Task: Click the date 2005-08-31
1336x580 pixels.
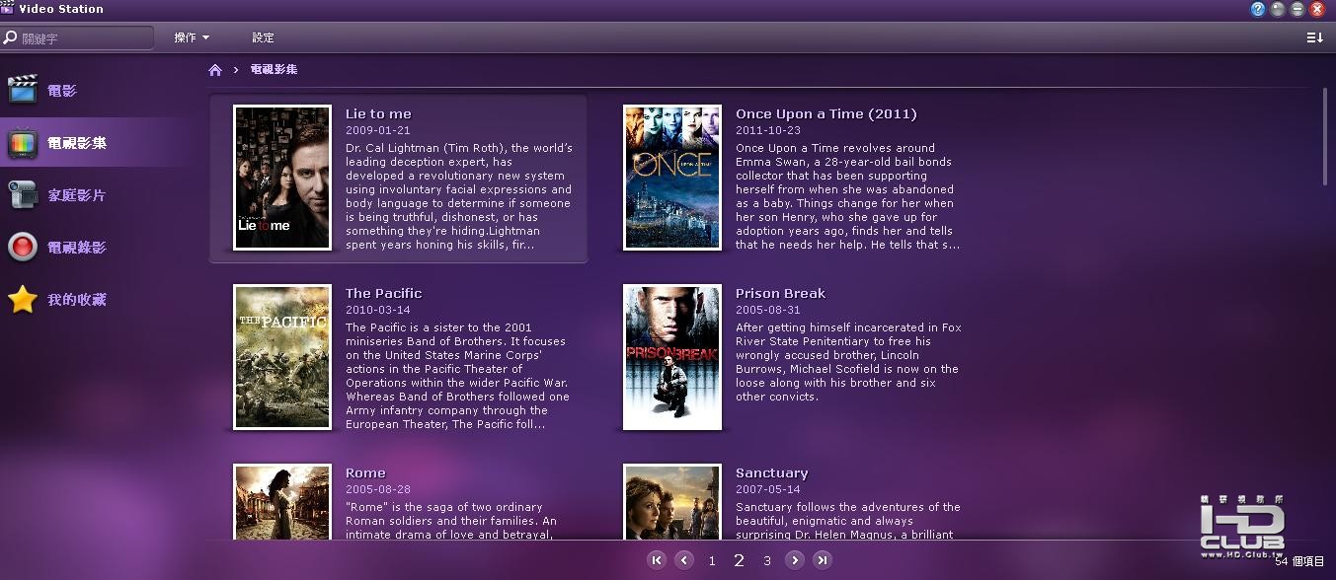Action: (768, 310)
